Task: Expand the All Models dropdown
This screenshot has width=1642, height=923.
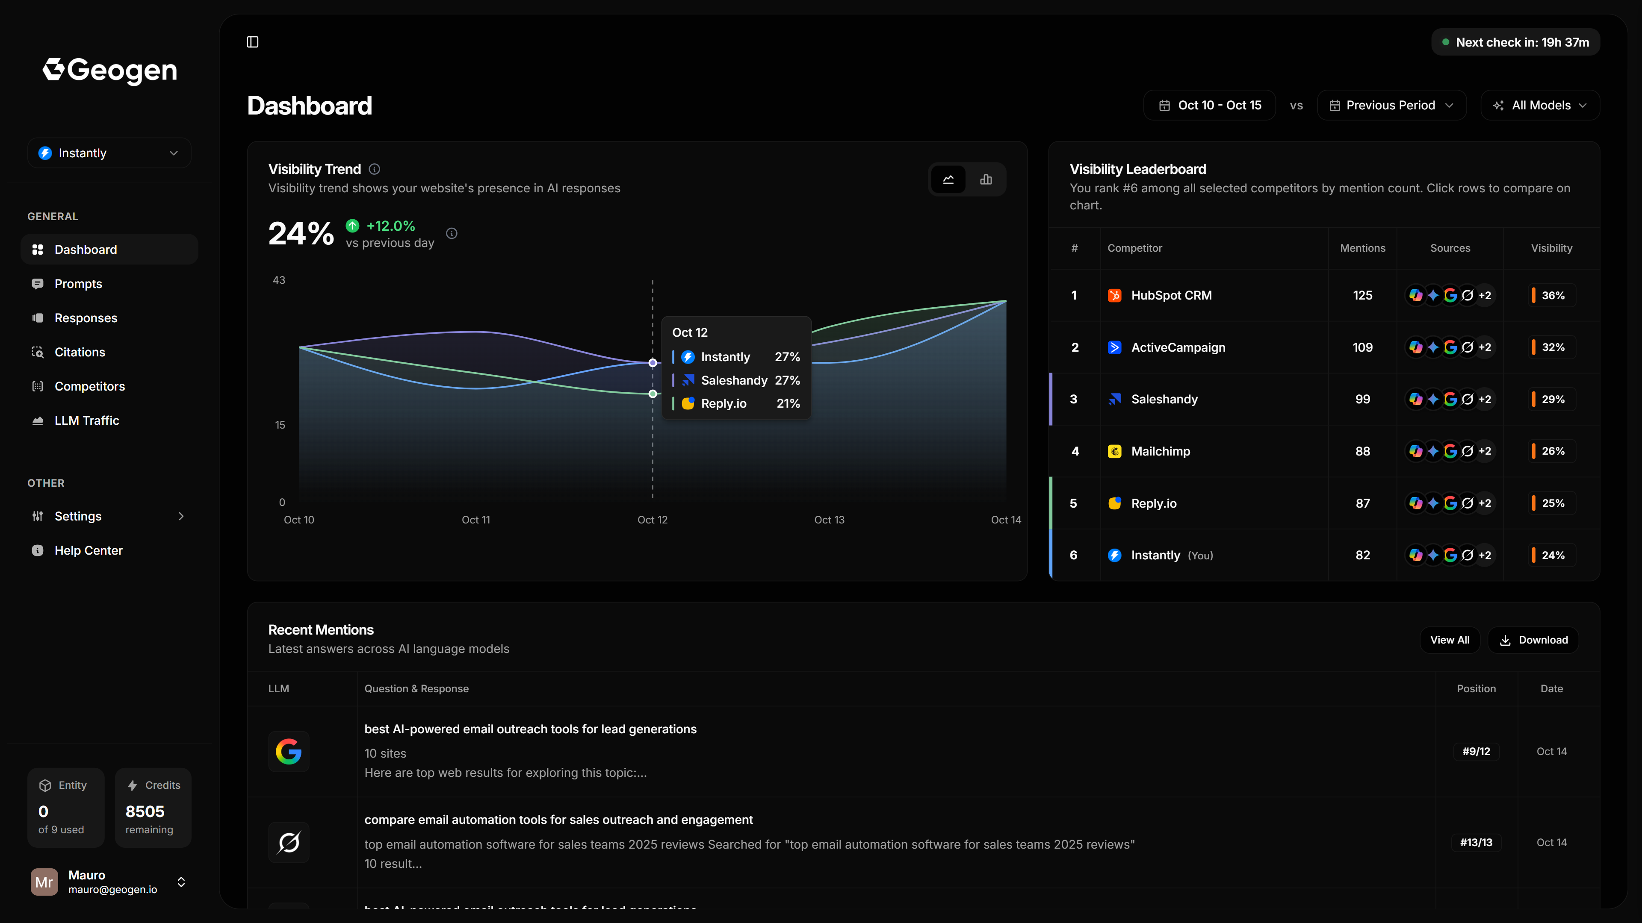Action: tap(1539, 104)
